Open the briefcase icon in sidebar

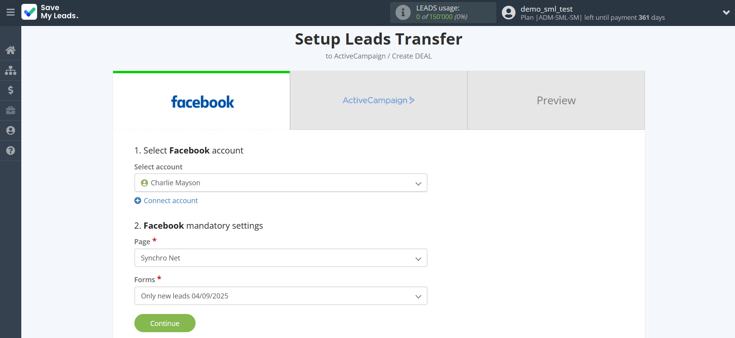10,110
